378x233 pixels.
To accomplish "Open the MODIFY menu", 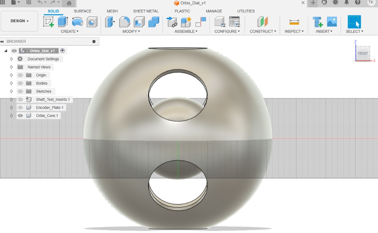I will tap(131, 31).
